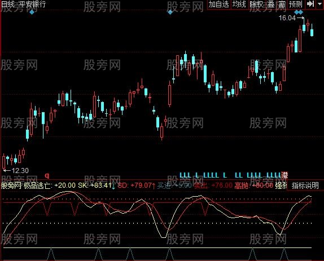Click the blue diamond marker above 平安银行
Screen dimensions: 324x261
pyautogui.click(x=32, y=12)
